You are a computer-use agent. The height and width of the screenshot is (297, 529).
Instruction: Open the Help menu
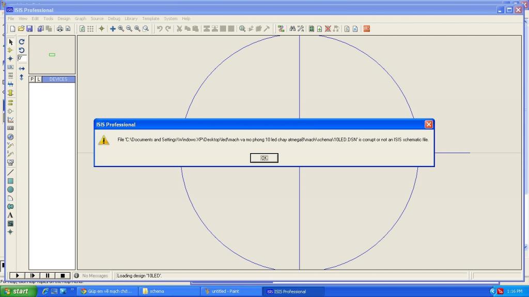pos(186,19)
